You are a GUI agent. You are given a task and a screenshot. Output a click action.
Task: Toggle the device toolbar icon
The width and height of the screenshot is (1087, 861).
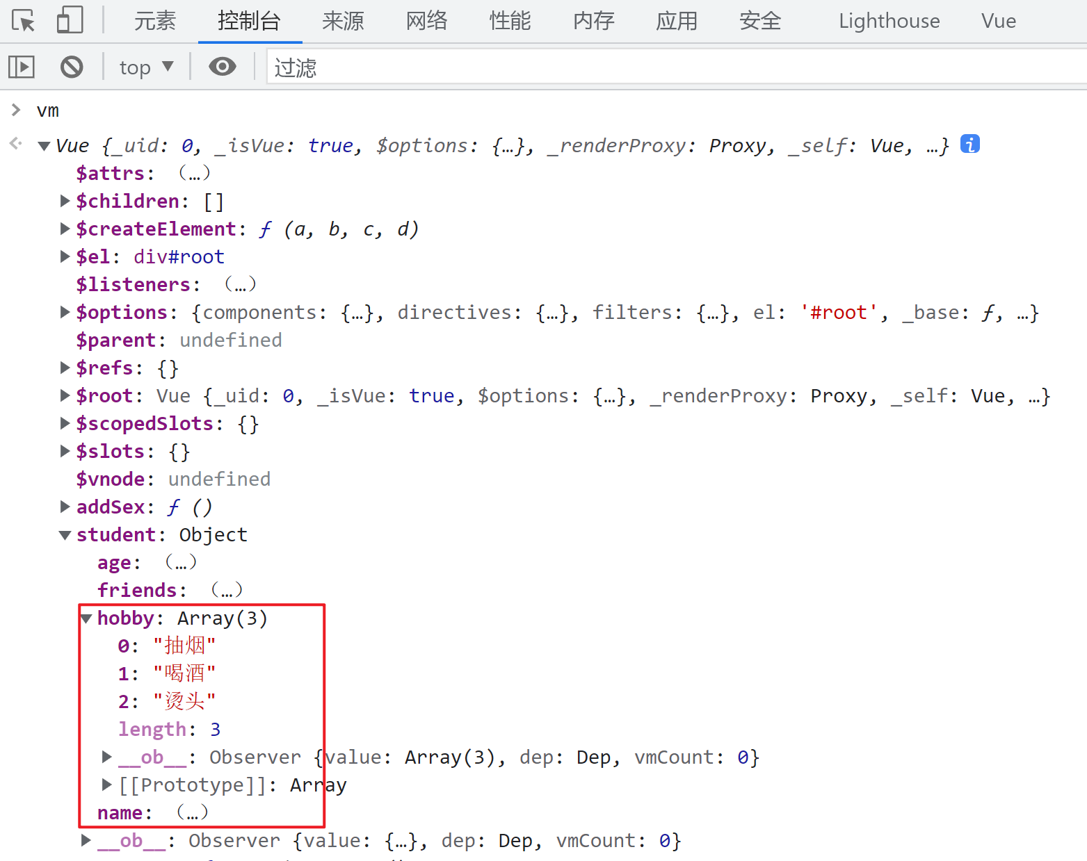70,21
